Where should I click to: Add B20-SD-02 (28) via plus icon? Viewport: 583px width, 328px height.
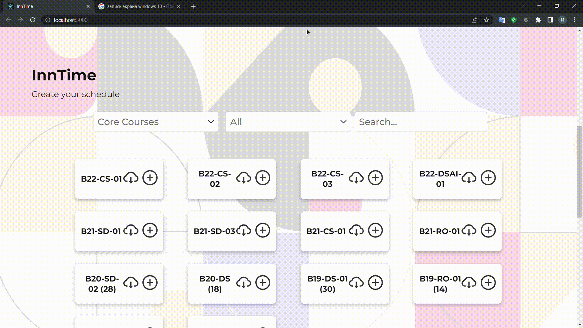(150, 283)
